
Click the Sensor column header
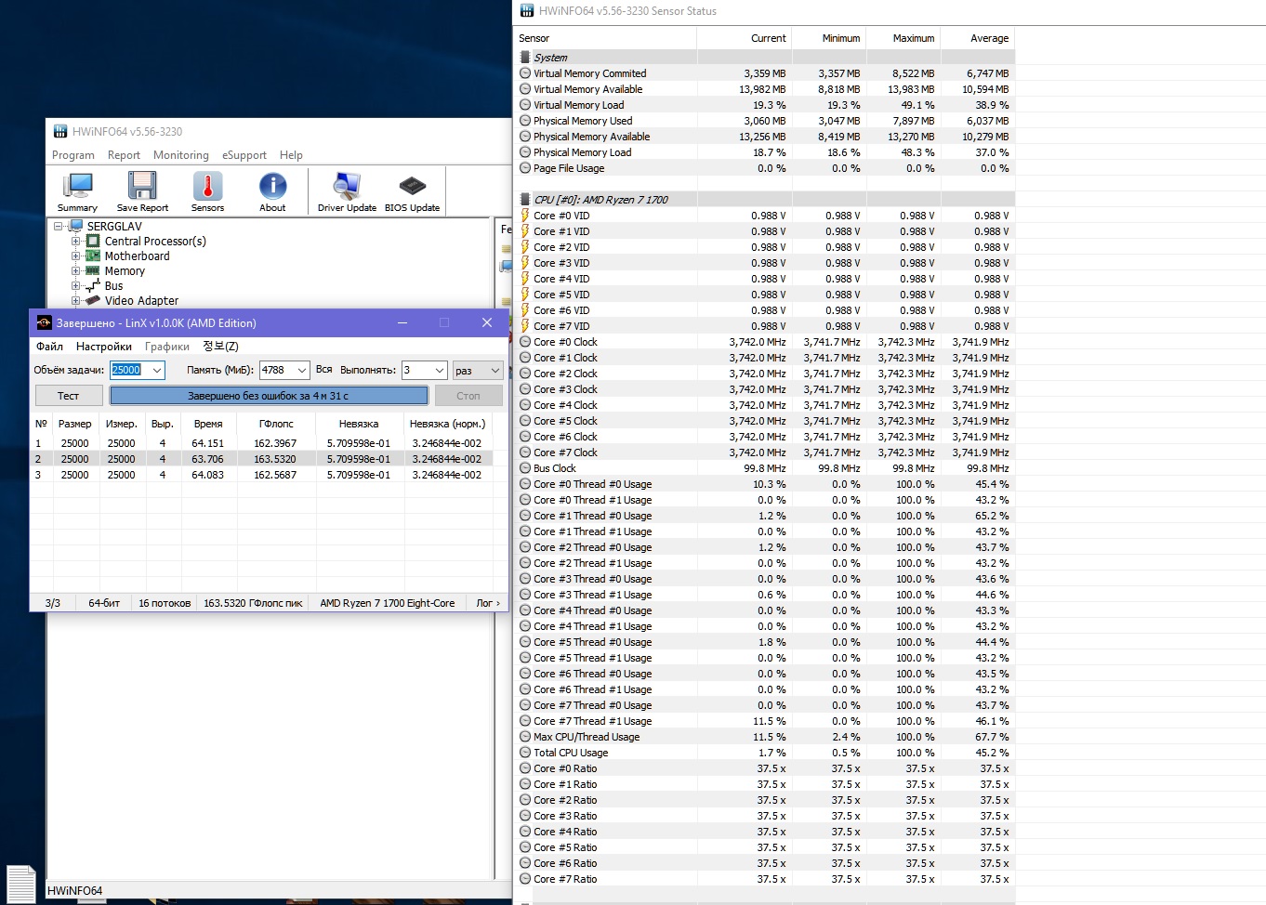coord(605,38)
